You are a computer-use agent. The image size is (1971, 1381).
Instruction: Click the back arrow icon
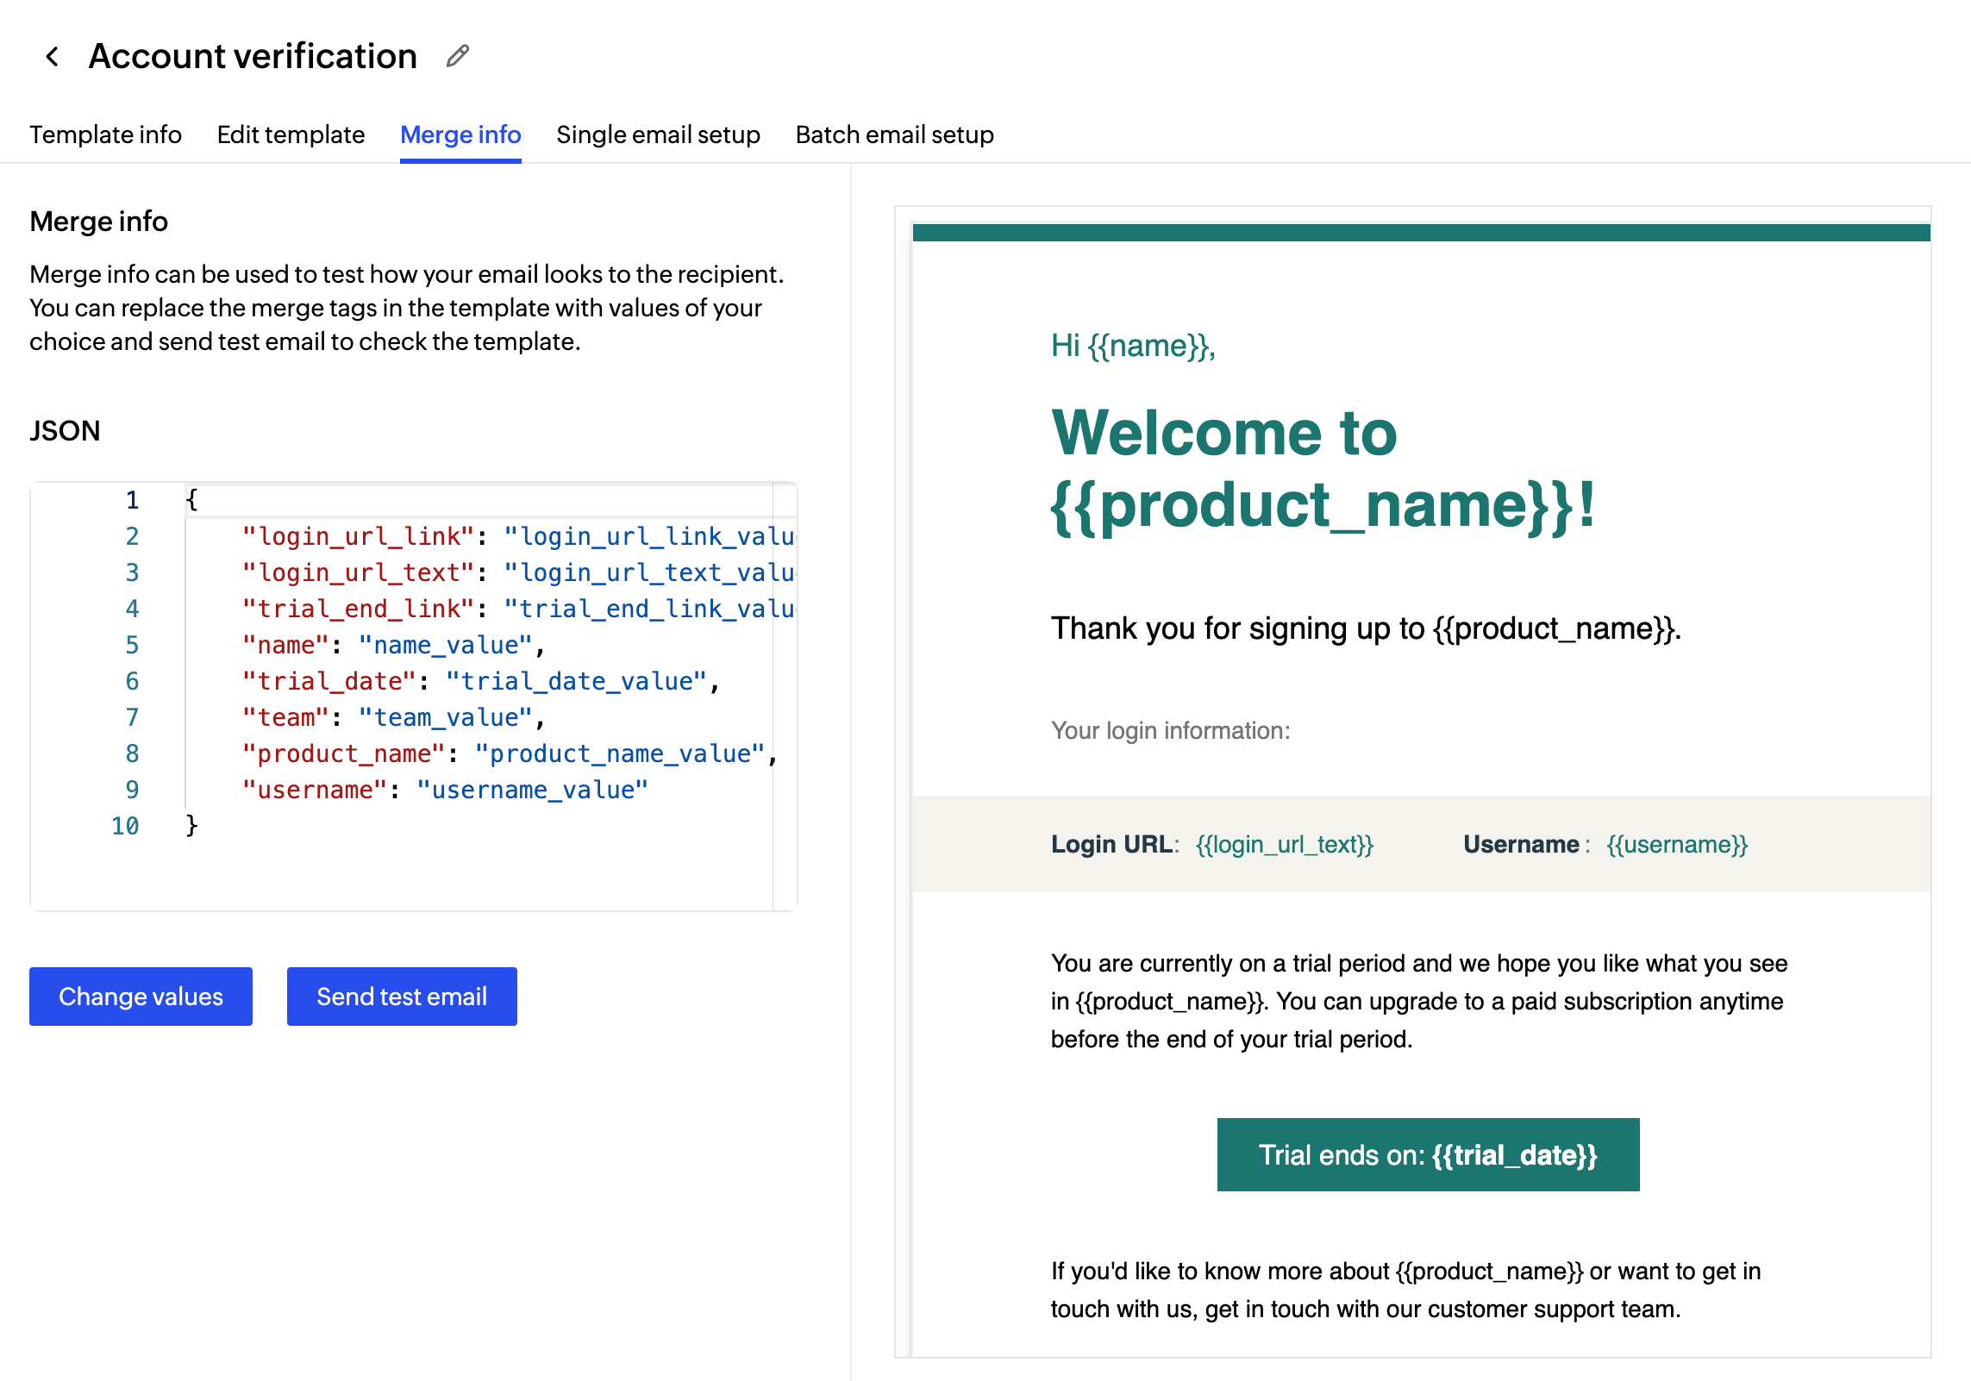coord(53,57)
